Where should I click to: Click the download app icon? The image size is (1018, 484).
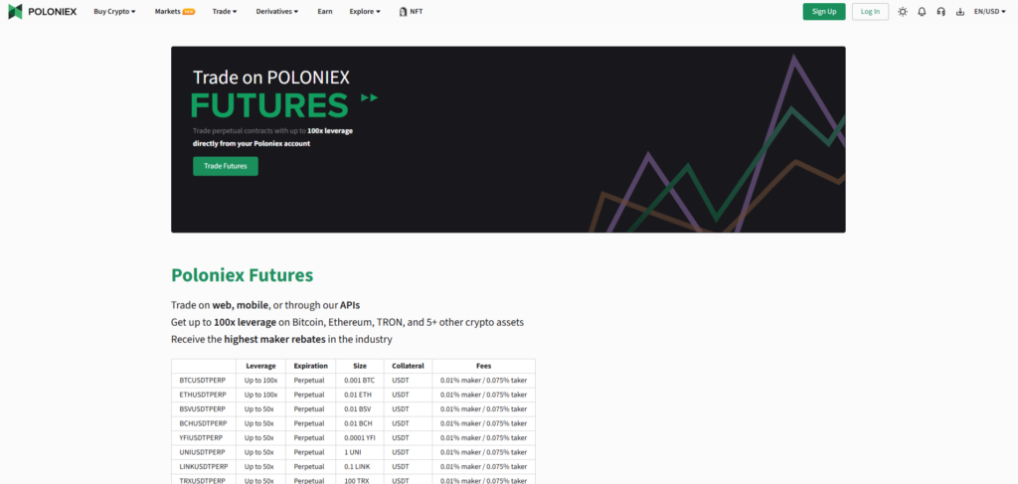click(960, 12)
